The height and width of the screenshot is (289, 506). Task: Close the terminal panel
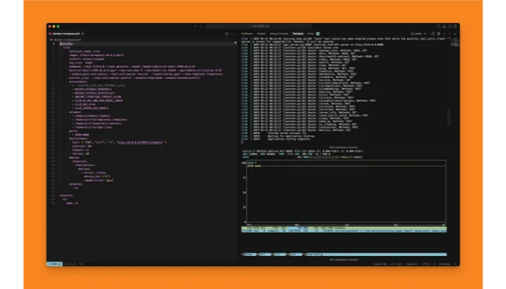tap(455, 34)
